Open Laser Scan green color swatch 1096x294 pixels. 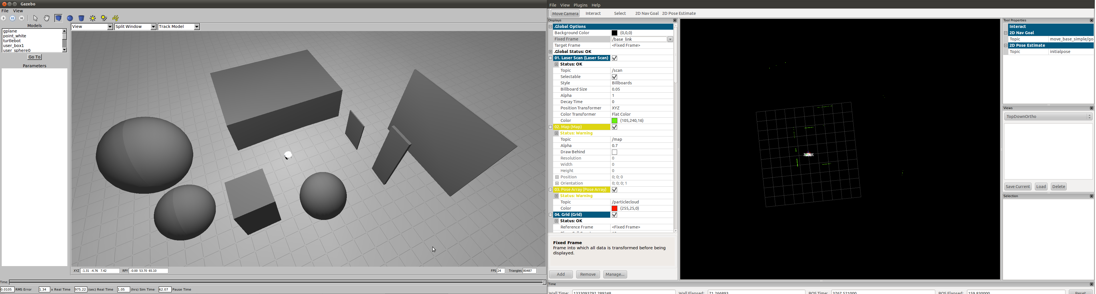click(615, 121)
